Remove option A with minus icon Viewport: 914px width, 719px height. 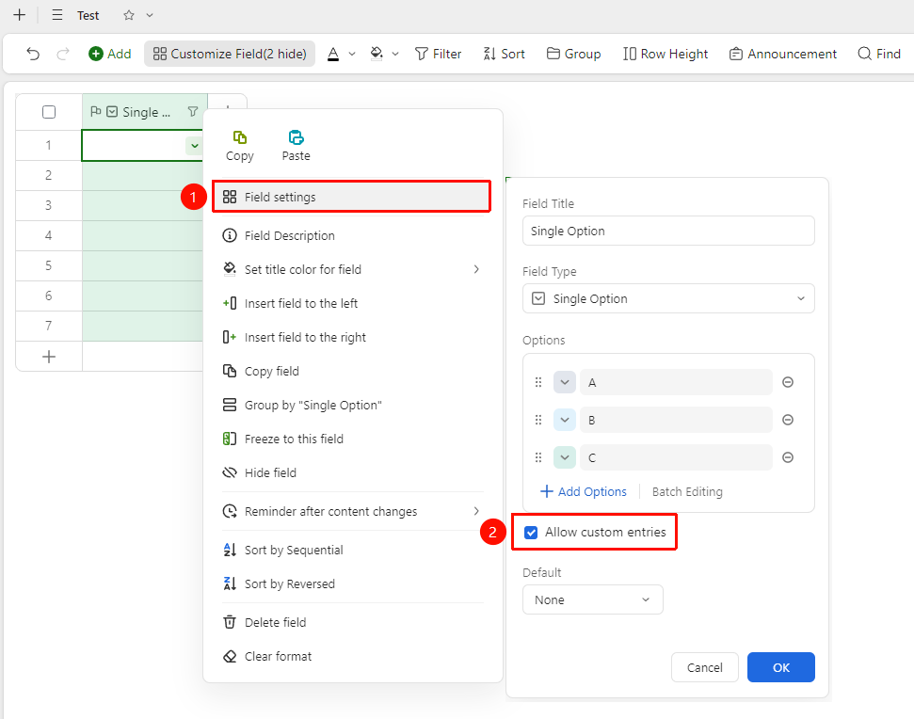(788, 382)
